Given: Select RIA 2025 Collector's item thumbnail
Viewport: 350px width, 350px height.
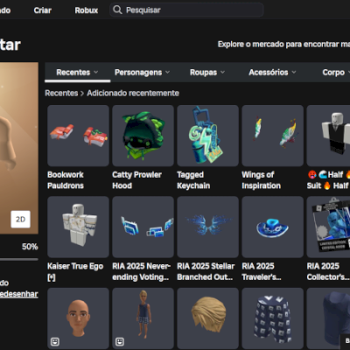Looking at the screenshot, I should point(328,227).
